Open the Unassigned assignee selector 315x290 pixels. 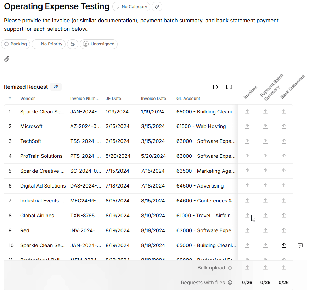(99, 44)
